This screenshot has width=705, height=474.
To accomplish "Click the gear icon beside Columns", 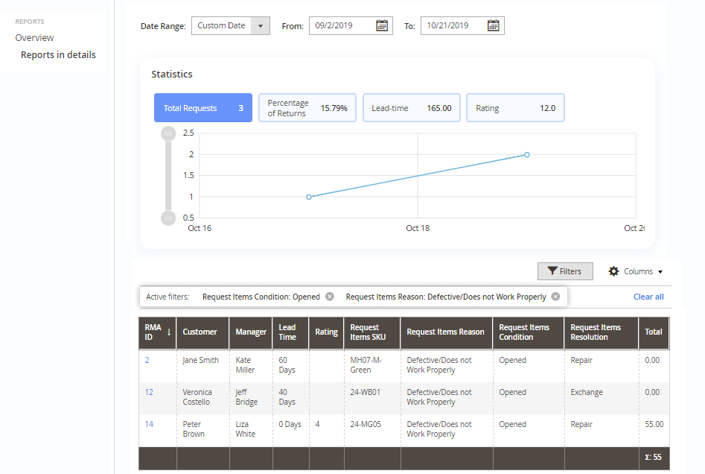I will (x=613, y=271).
